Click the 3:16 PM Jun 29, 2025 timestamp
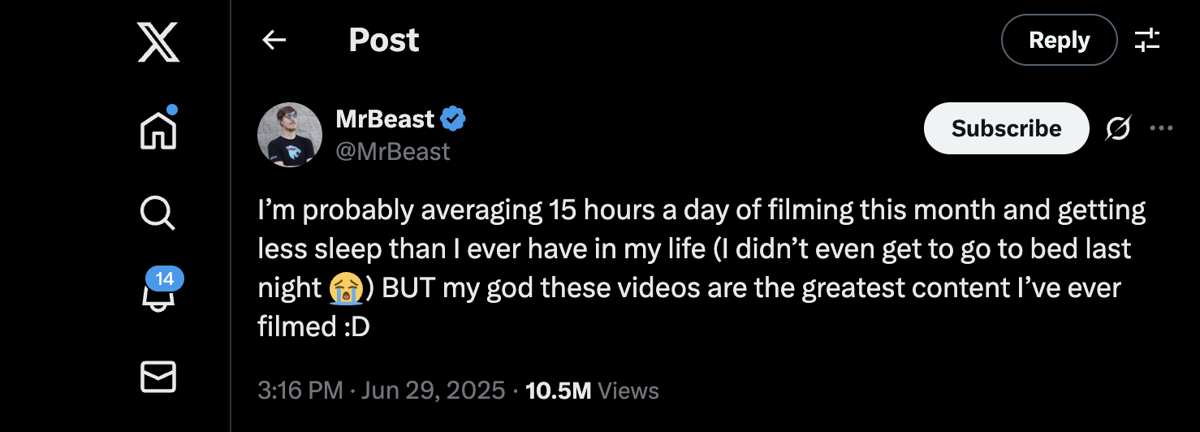The height and width of the screenshot is (432, 1200). click(x=381, y=391)
